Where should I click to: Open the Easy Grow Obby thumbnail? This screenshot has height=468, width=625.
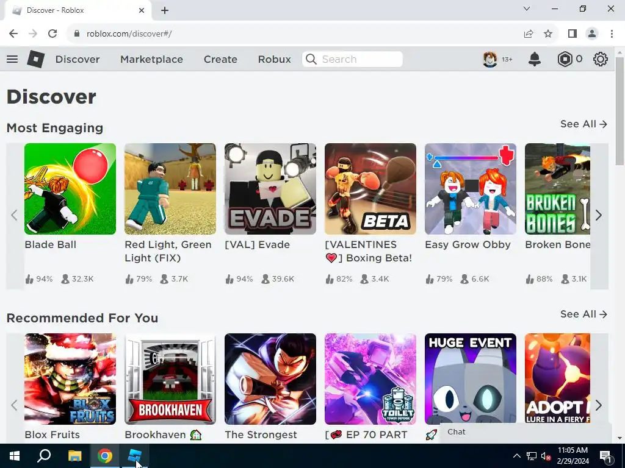pos(471,189)
